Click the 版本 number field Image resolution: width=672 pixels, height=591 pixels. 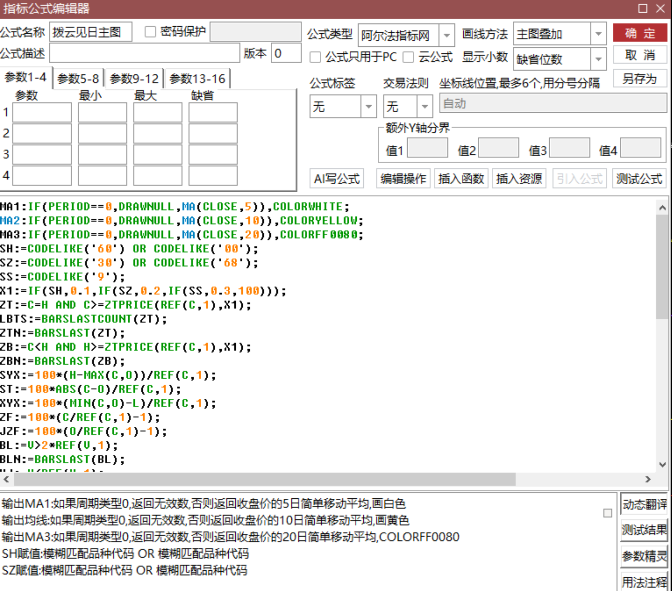pos(286,53)
